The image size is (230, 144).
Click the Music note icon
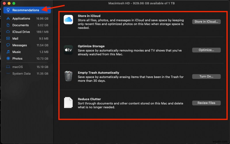pos(8,52)
